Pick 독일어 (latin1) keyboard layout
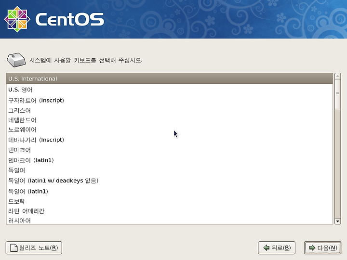 point(170,191)
